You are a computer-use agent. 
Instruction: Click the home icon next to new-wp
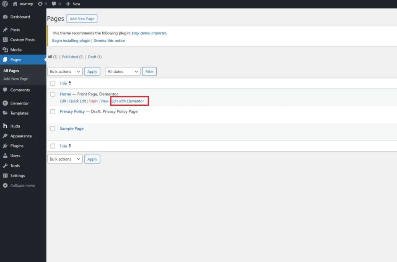click(15, 4)
